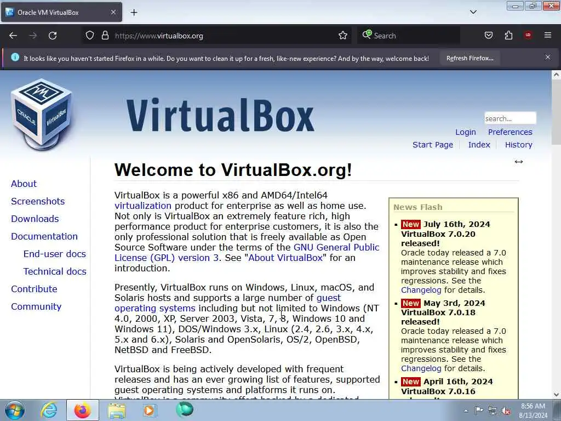Click the green round taskbar application icon
Viewport: 561px width, 421px height.
point(185,409)
